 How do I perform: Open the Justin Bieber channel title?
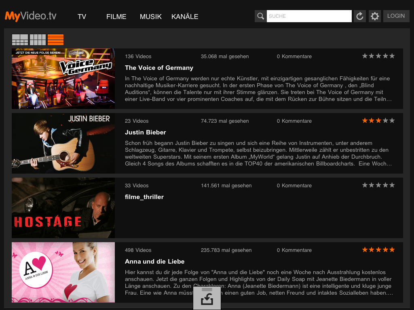[145, 132]
